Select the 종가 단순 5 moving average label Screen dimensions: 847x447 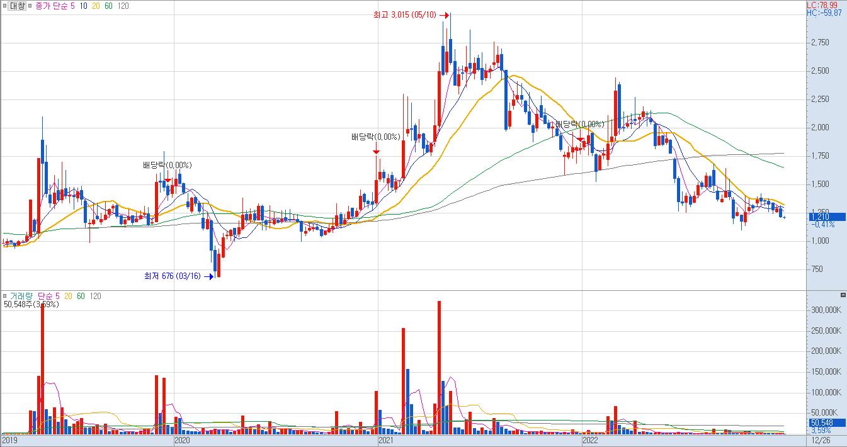pyautogui.click(x=57, y=6)
